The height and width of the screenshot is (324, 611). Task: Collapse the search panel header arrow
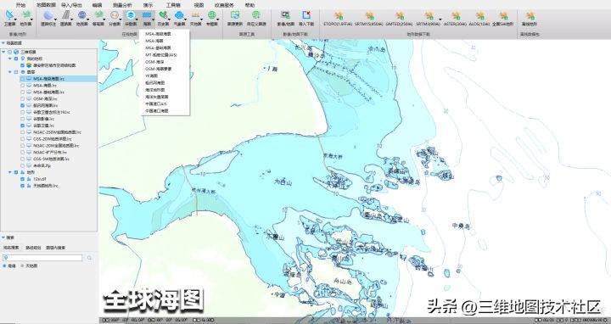pyautogui.click(x=3, y=237)
